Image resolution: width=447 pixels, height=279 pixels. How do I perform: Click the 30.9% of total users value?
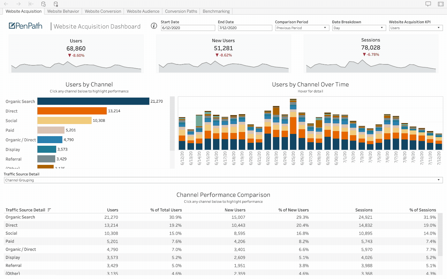coord(175,217)
